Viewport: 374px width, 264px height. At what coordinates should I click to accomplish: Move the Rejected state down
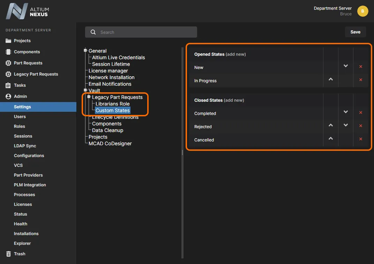click(346, 125)
